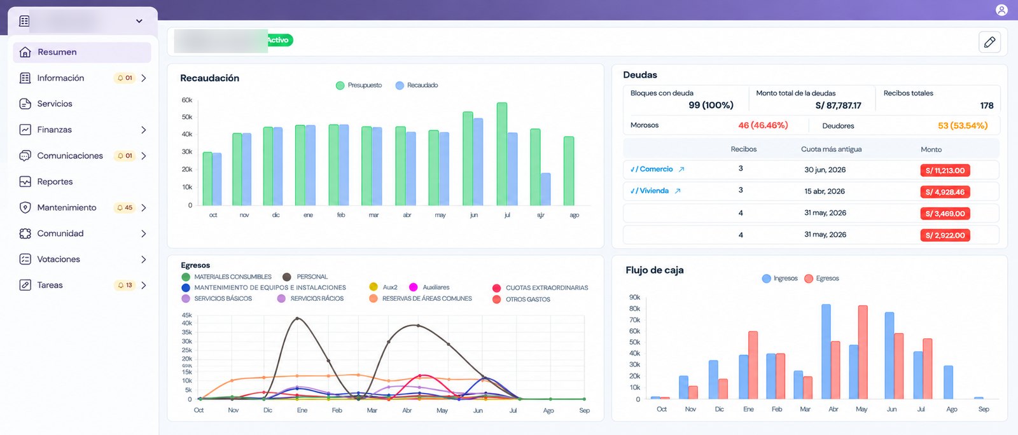
Task: Click the S/ 3,469.00 amount badge
Action: click(x=945, y=214)
